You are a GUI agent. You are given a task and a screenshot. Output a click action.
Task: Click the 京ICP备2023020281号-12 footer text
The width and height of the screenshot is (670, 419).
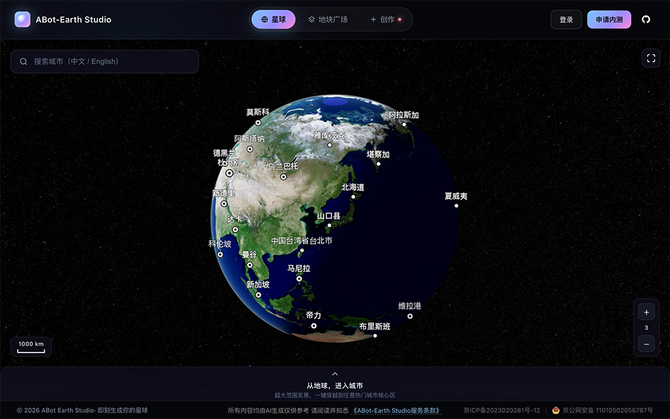click(502, 410)
